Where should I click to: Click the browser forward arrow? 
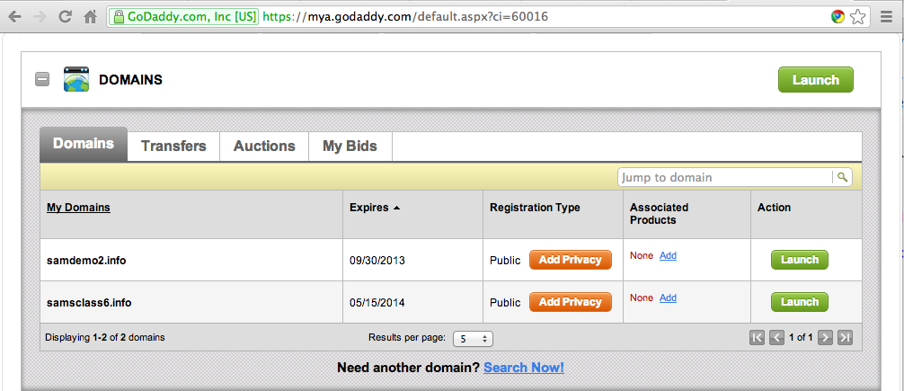pos(40,16)
